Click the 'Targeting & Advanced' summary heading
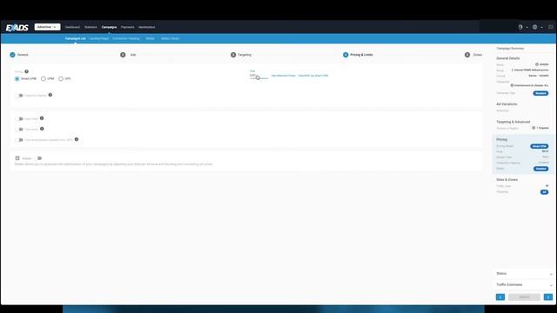The height and width of the screenshot is (313, 557). coord(513,122)
